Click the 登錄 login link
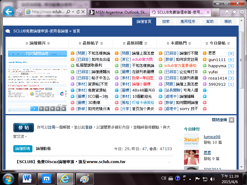This screenshot has height=185, width=247. click(89, 127)
